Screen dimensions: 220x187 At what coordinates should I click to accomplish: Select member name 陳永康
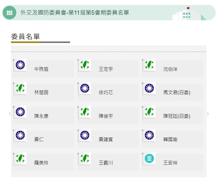(41, 116)
